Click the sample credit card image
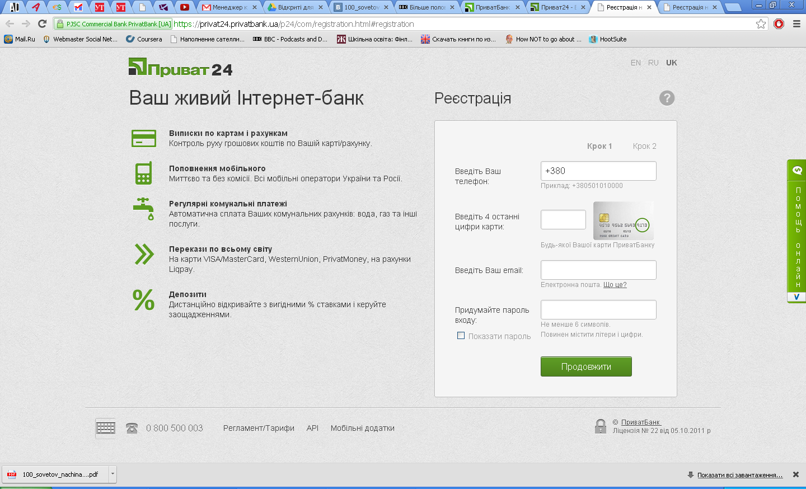Screen dimensions: 806x489 tap(623, 221)
